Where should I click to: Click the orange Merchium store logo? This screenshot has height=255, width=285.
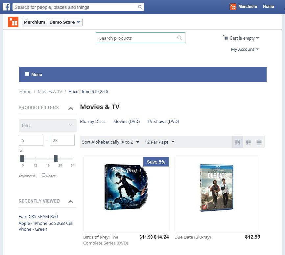coord(13,22)
